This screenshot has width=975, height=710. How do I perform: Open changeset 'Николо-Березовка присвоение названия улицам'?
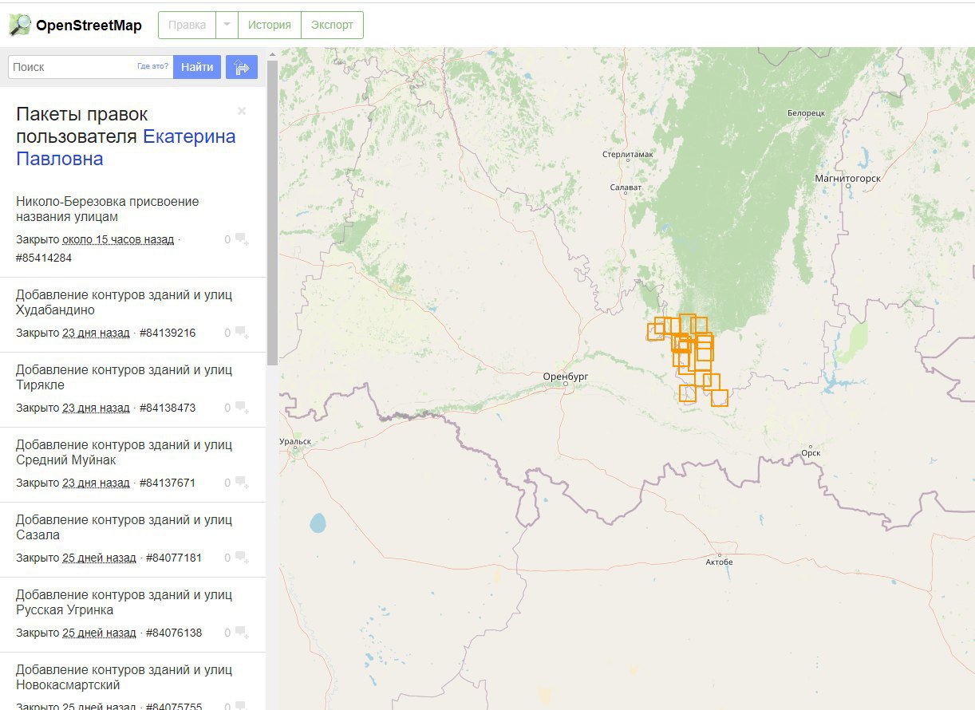108,209
